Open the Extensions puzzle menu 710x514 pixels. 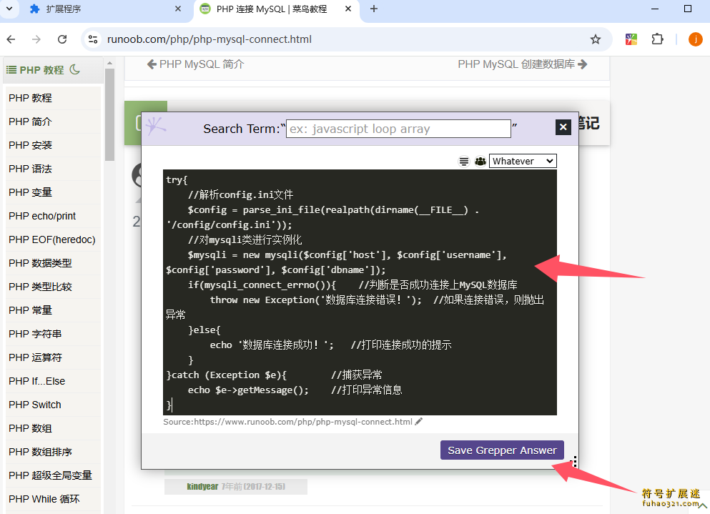tap(658, 39)
